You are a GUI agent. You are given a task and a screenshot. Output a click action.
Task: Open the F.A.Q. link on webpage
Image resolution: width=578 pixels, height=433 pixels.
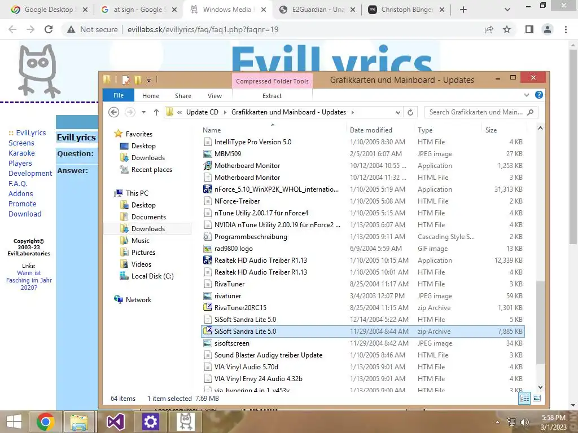[18, 183]
